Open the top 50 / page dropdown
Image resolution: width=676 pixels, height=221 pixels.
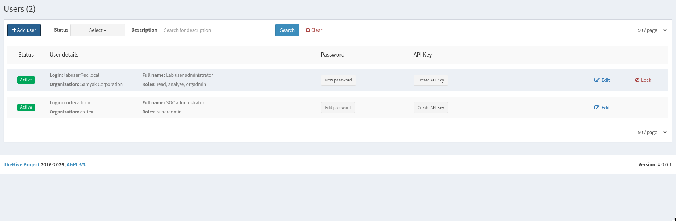coord(650,30)
